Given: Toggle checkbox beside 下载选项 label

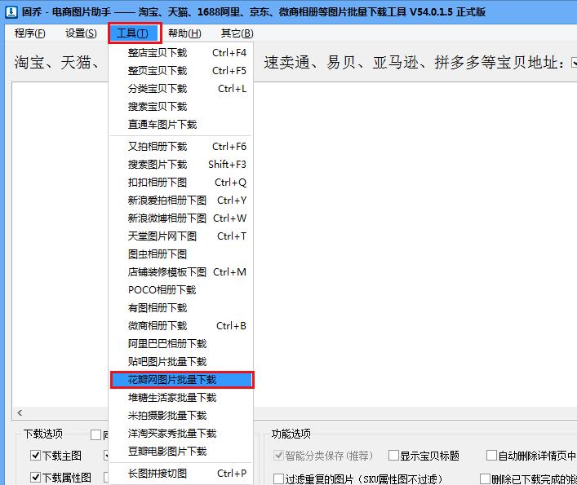Looking at the screenshot, I should [95, 434].
